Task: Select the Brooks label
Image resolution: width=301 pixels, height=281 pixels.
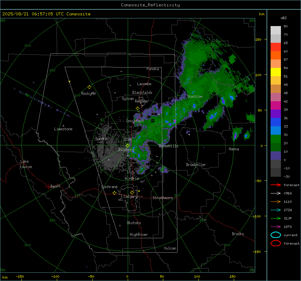Action: coord(238,234)
